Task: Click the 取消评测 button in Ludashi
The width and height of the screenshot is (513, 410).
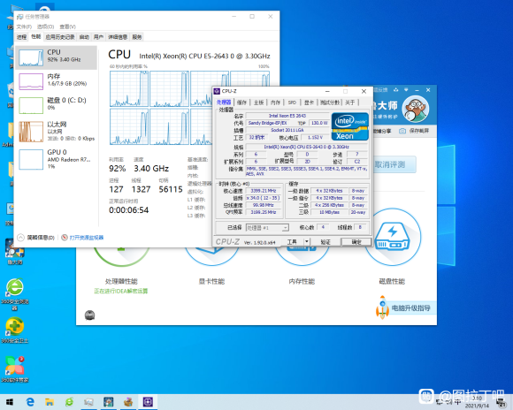Action: (x=394, y=164)
